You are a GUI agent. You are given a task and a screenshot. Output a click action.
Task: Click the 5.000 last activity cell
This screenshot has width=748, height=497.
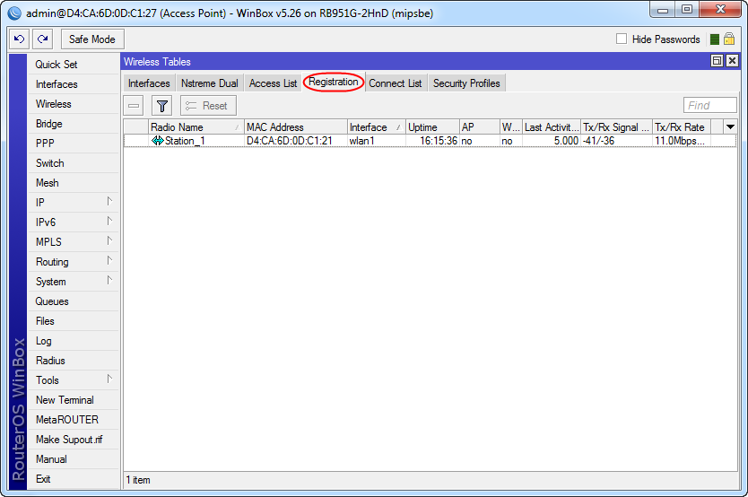552,141
